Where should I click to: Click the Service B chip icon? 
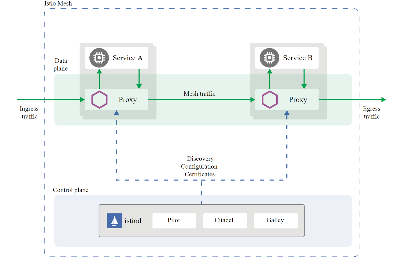(269, 58)
